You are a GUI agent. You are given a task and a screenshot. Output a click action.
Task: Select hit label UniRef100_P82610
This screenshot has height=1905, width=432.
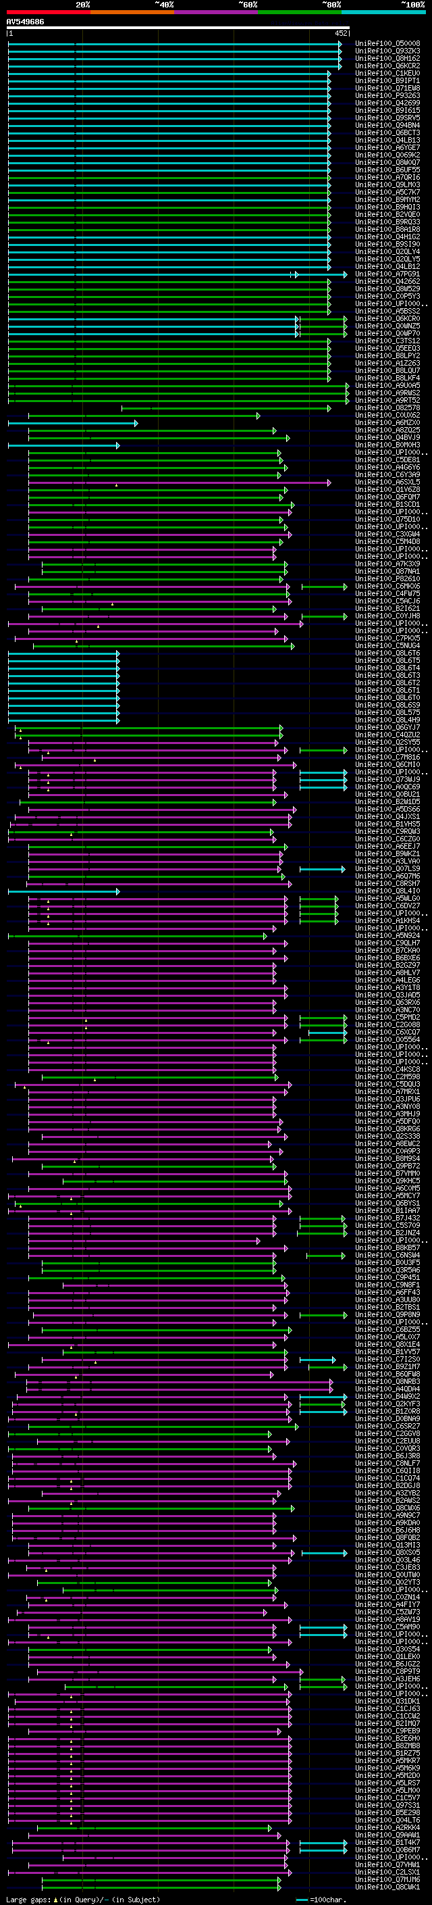pos(387,579)
